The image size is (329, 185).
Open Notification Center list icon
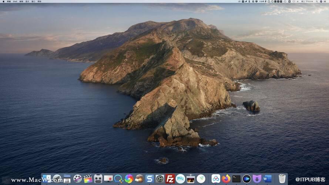(x=326, y=1)
